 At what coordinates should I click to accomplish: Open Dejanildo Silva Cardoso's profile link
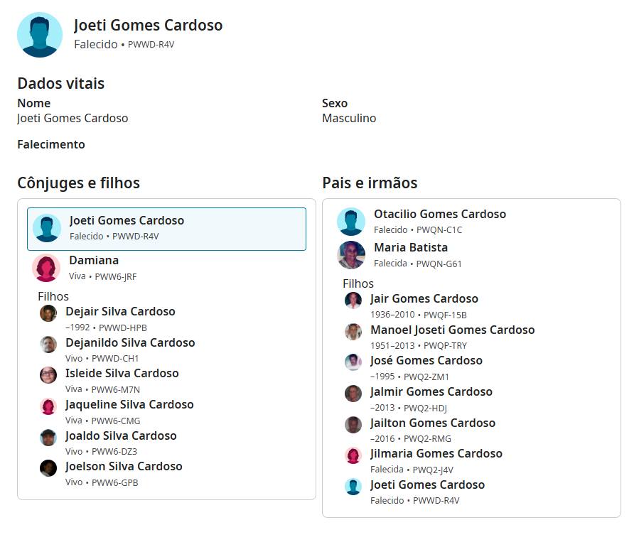point(130,342)
